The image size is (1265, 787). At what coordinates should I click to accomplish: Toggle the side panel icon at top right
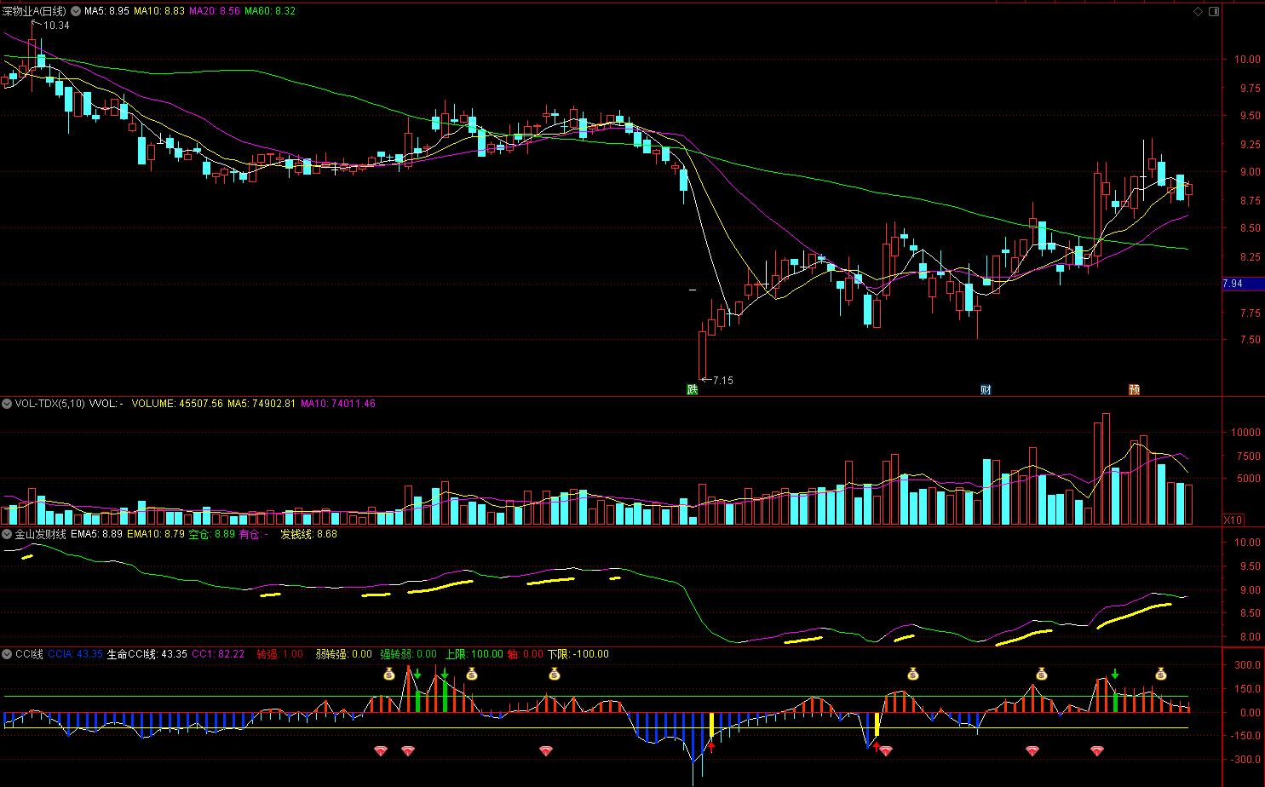[x=1214, y=11]
